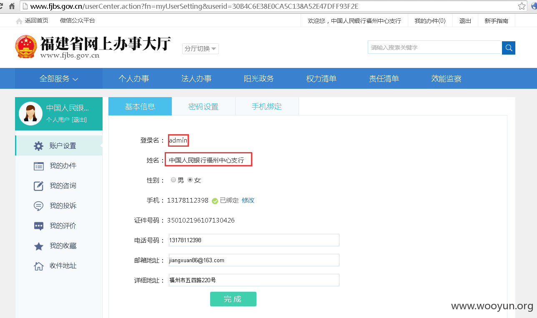Select the 男 radio button

coord(173,180)
